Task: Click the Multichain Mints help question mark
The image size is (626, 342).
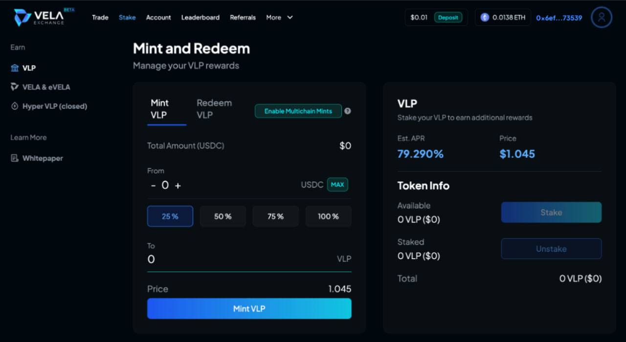Action: tap(347, 111)
